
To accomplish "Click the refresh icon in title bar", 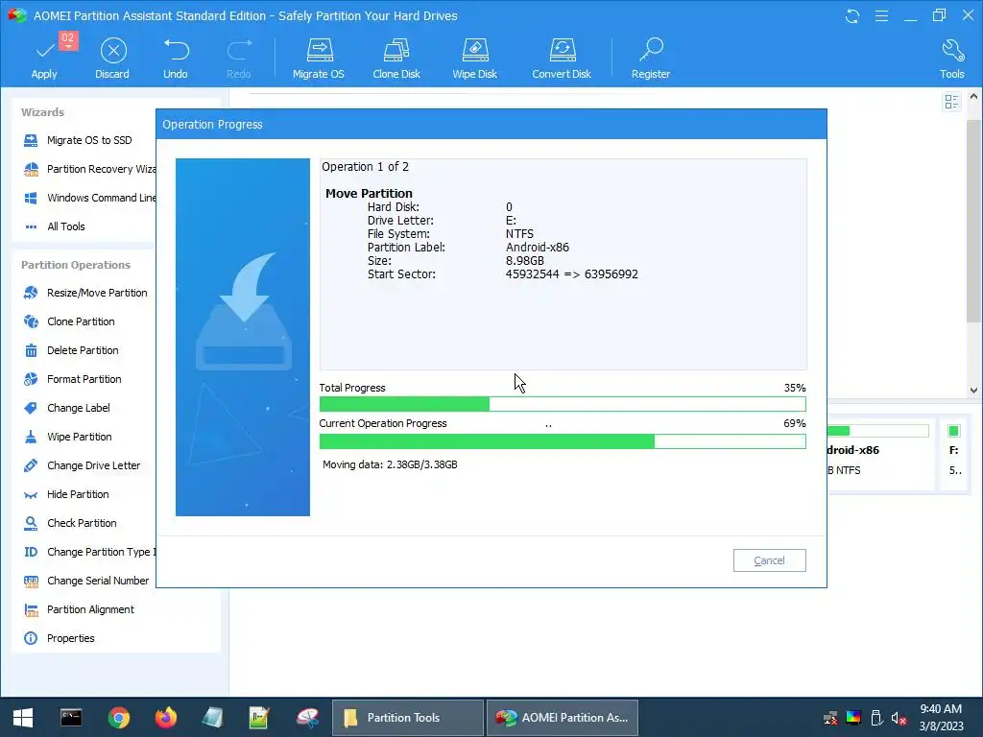I will (852, 15).
